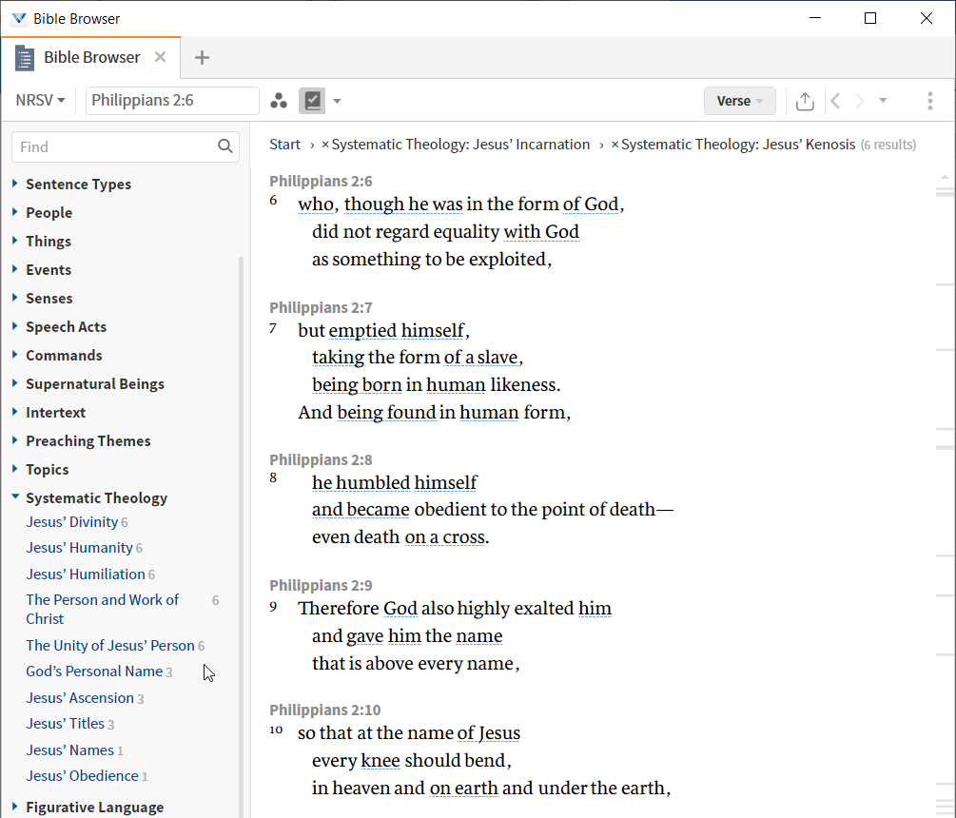Click the back navigation arrow icon

[834, 100]
